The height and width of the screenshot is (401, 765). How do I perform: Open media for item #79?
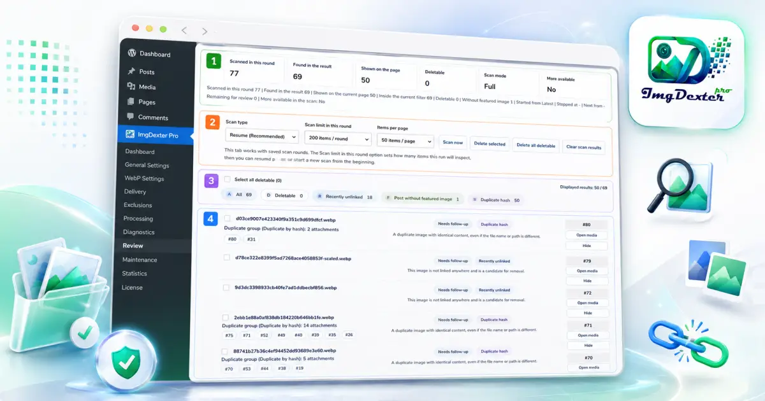[587, 271]
